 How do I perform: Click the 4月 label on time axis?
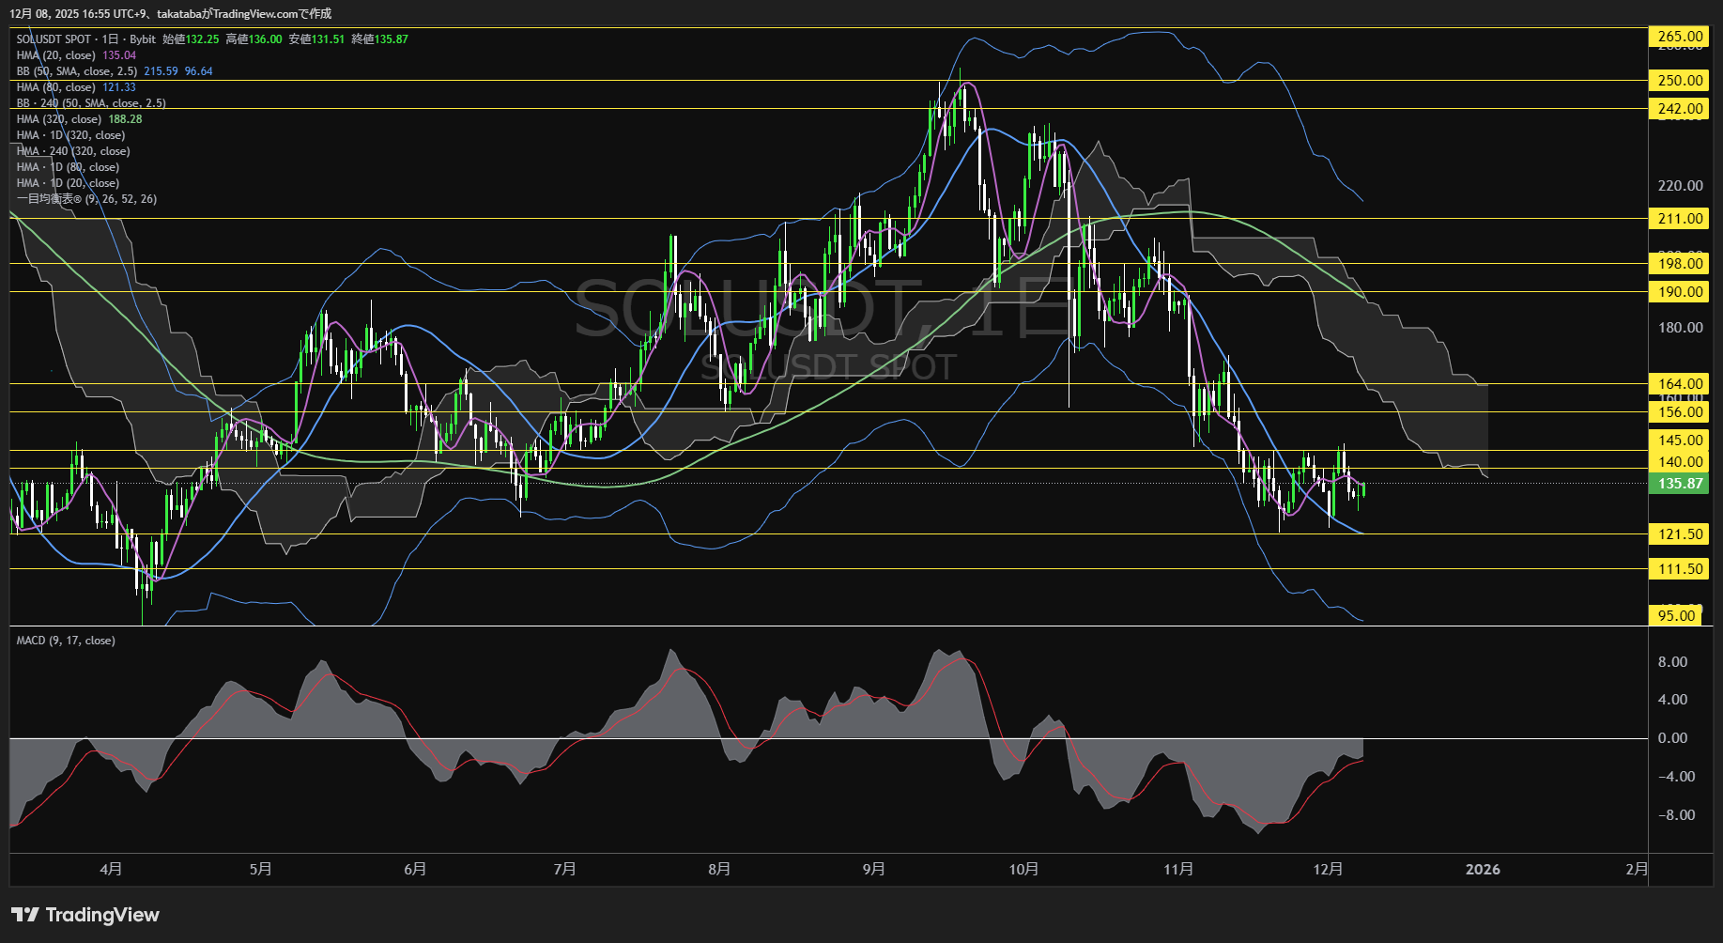point(111,869)
